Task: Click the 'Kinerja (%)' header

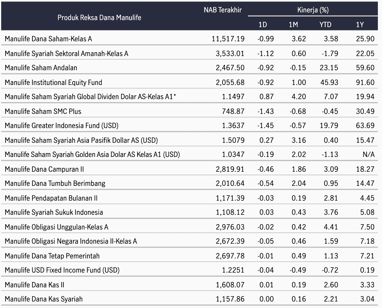Action: [x=313, y=10]
